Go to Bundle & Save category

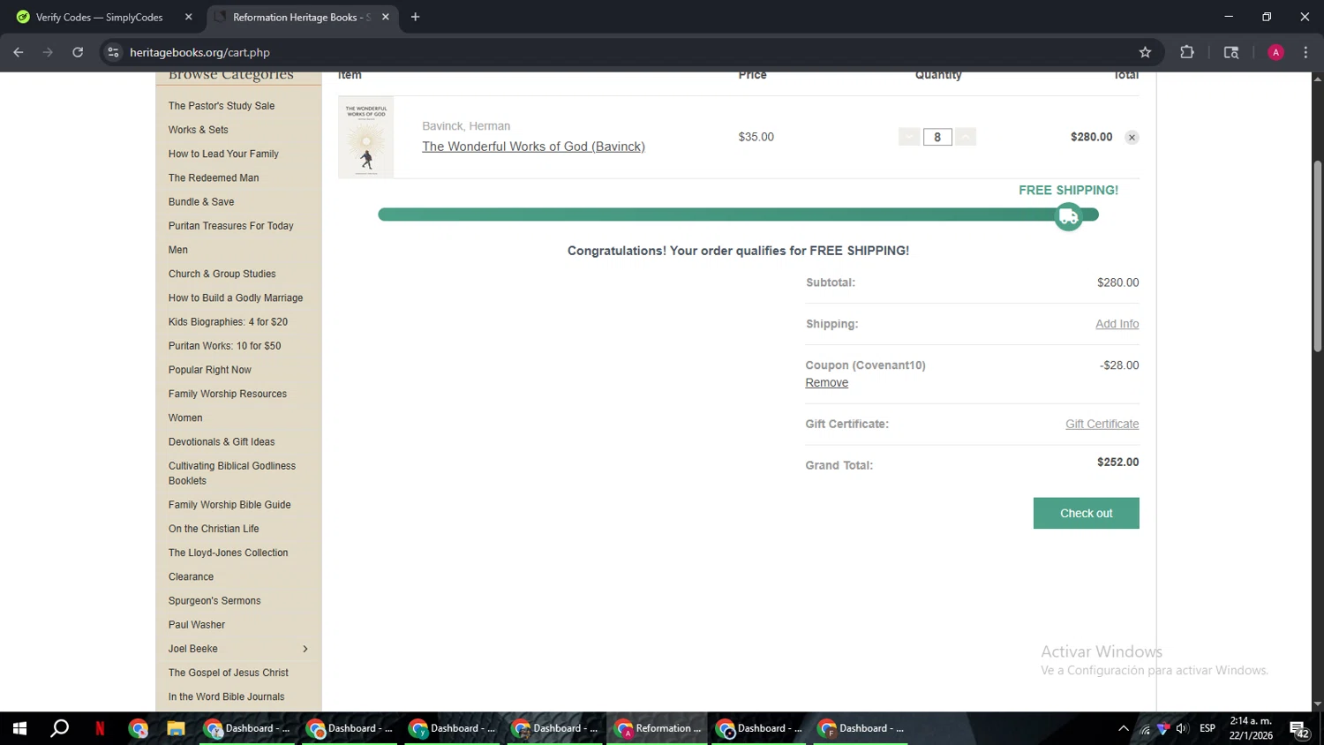click(201, 201)
